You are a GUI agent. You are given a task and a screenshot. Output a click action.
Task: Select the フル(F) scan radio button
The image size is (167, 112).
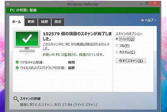point(117,45)
